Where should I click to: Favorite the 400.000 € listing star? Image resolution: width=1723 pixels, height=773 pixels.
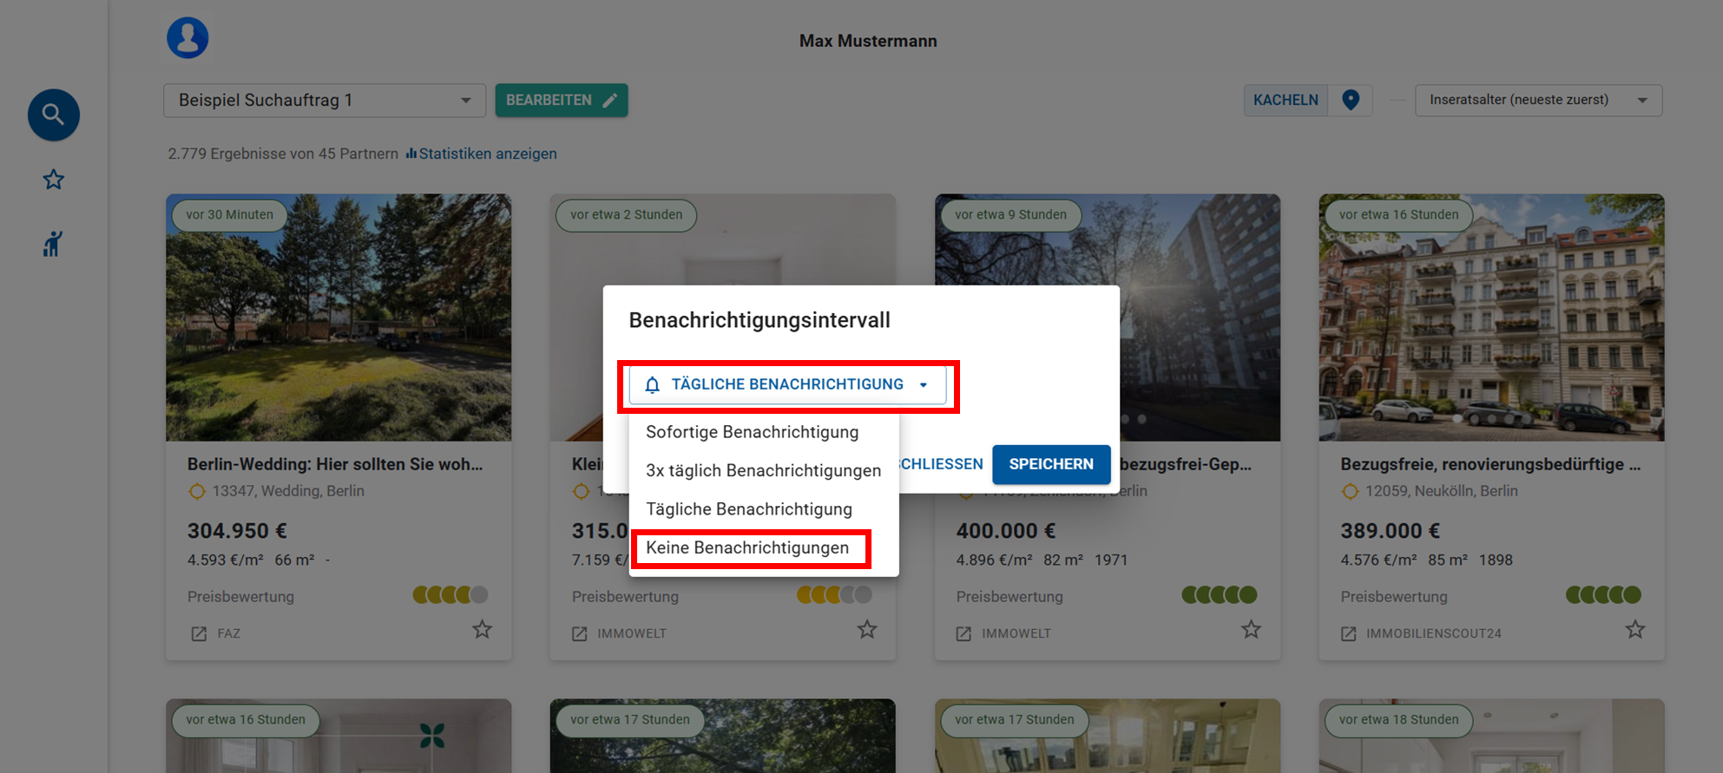tap(1250, 630)
